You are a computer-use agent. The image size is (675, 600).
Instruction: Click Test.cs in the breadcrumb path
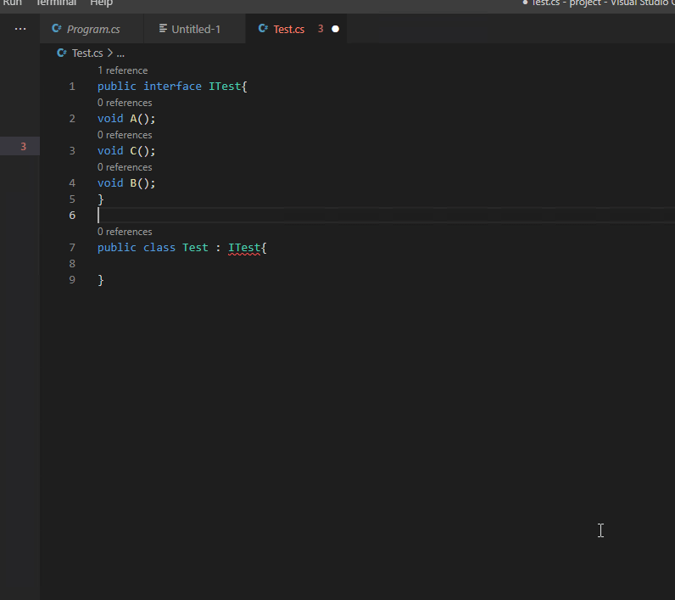pyautogui.click(x=87, y=53)
